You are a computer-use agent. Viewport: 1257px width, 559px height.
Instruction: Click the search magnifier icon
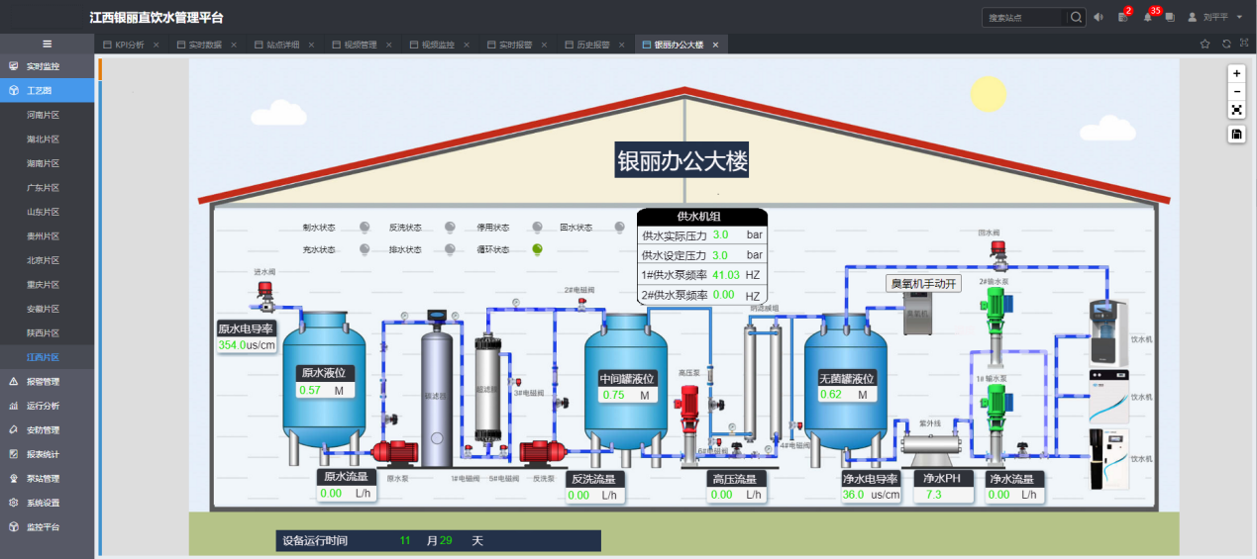pos(1076,17)
